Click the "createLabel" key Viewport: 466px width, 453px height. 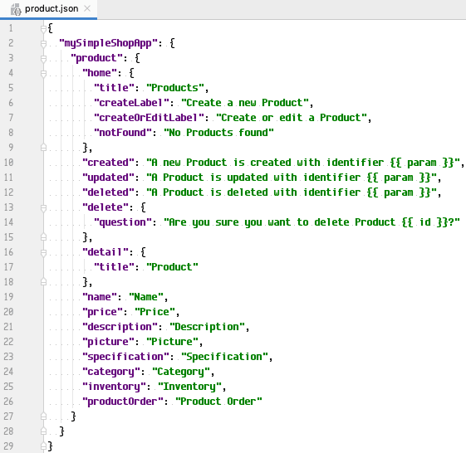(x=131, y=103)
